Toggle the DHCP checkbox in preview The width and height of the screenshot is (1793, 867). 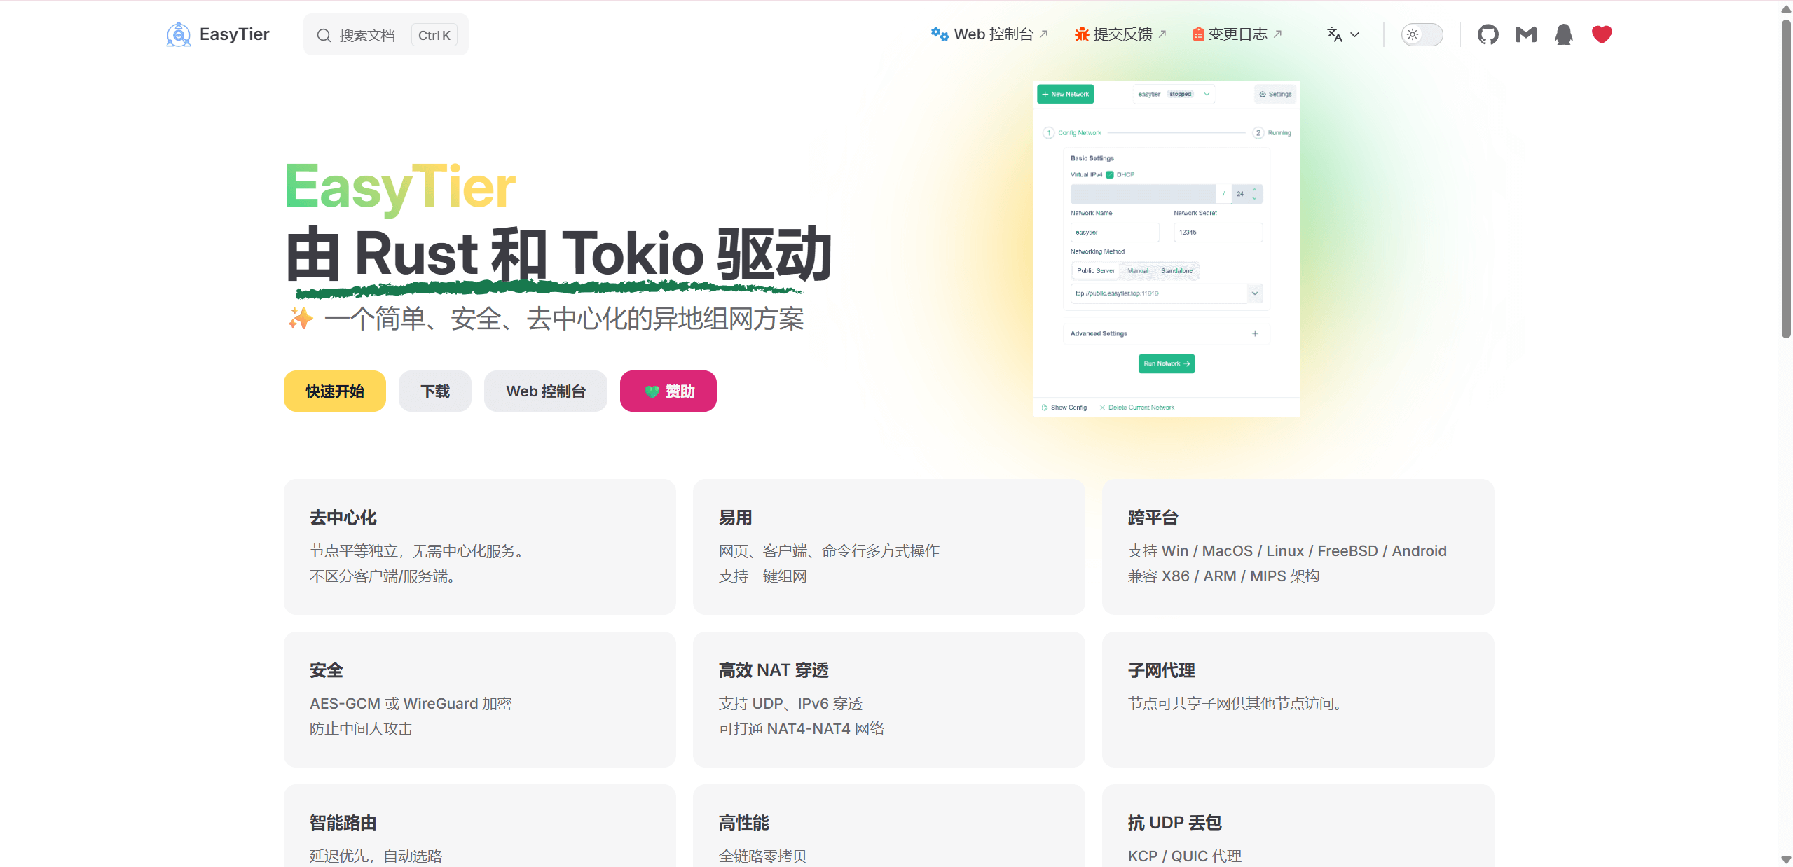1110,175
